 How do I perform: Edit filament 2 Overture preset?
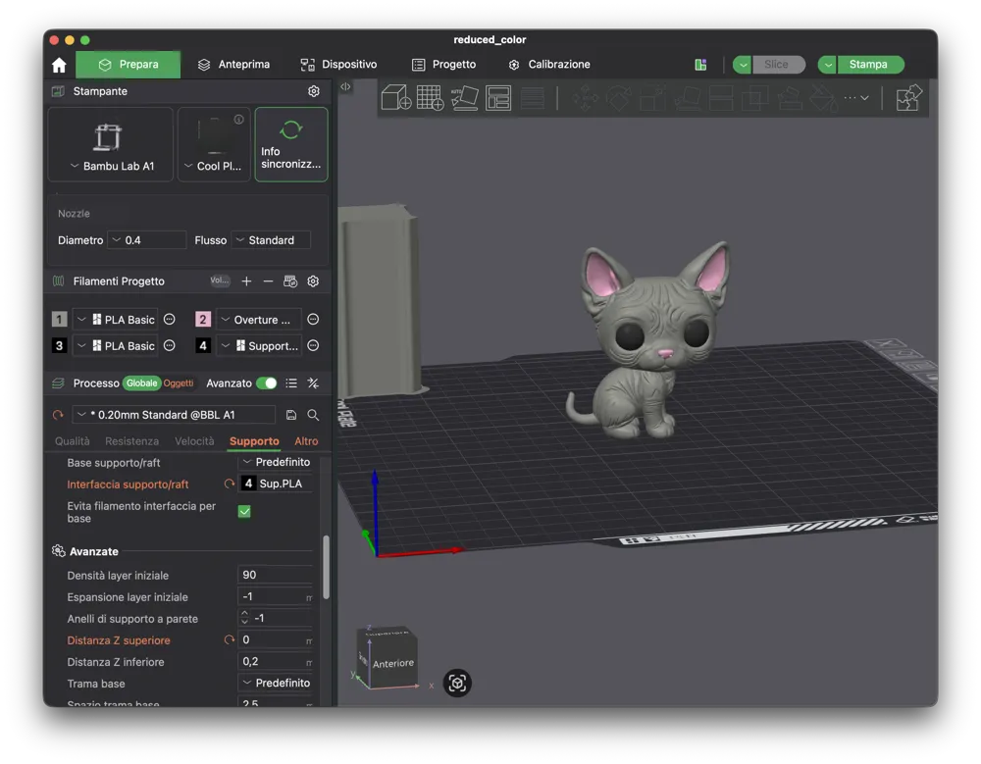click(313, 320)
